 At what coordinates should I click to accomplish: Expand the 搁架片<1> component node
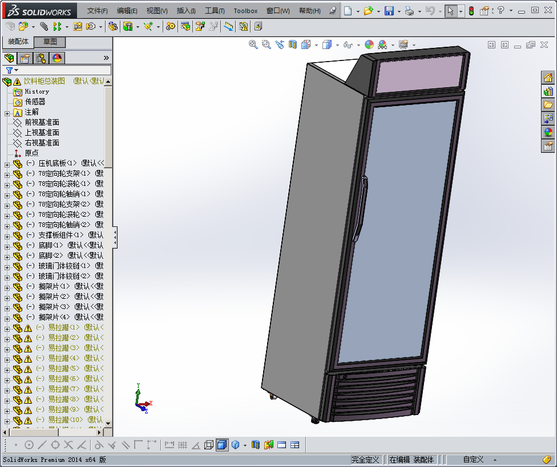click(x=7, y=288)
